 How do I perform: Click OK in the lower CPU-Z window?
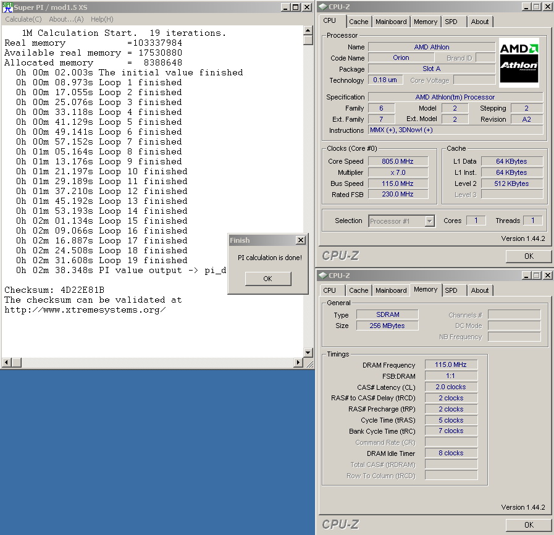tap(529, 525)
